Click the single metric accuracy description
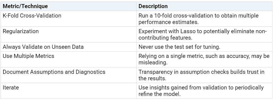 click(204, 59)
